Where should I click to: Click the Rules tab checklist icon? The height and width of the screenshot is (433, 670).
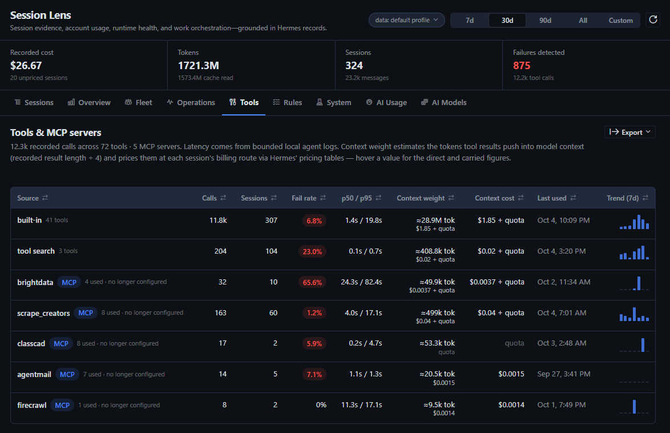point(276,102)
